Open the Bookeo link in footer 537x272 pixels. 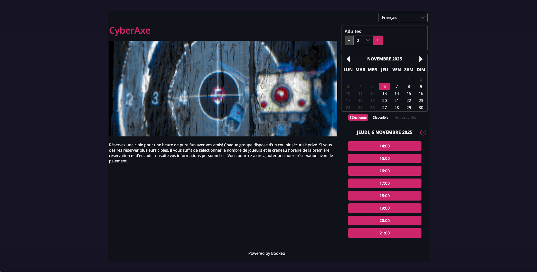tap(278, 253)
